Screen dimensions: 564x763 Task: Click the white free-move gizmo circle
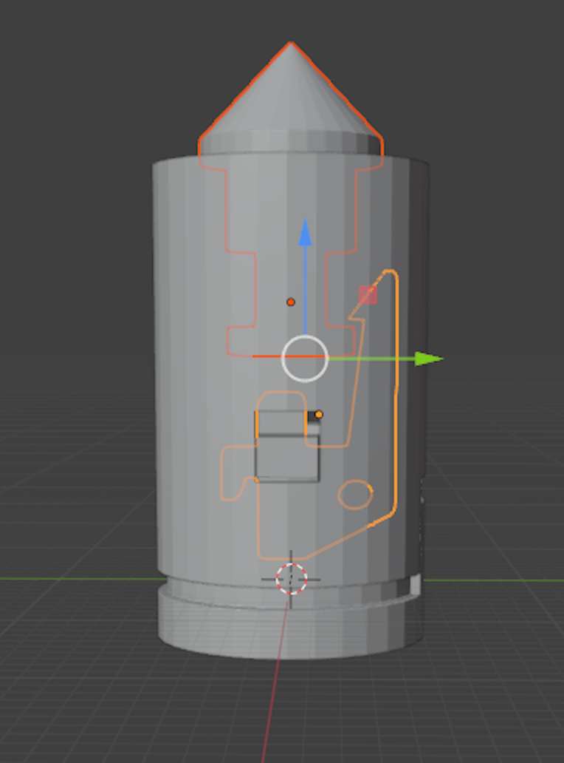point(305,359)
